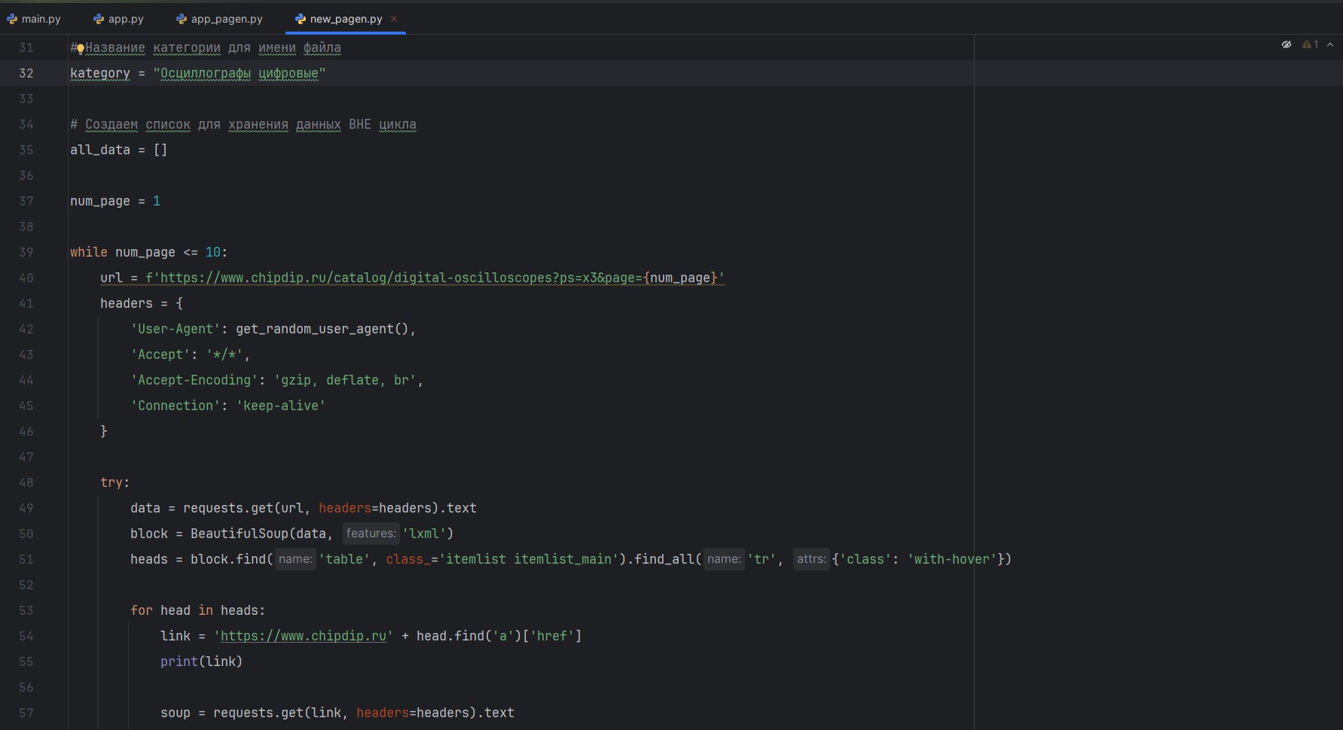Click the "while" keyword
Screen dimensions: 1343x730
click(89, 252)
